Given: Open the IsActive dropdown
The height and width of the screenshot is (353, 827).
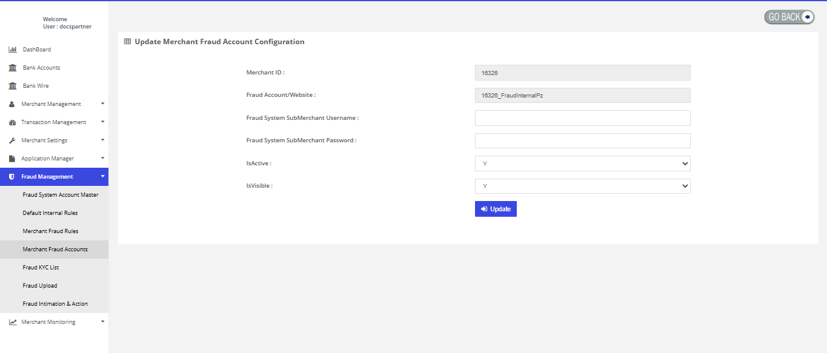Looking at the screenshot, I should click(x=582, y=163).
